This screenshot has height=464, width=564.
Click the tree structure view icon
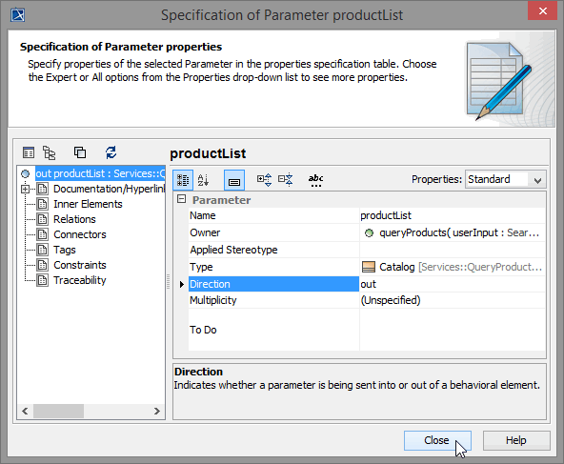click(x=49, y=152)
